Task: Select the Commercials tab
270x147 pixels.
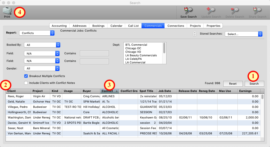Action: (153, 26)
